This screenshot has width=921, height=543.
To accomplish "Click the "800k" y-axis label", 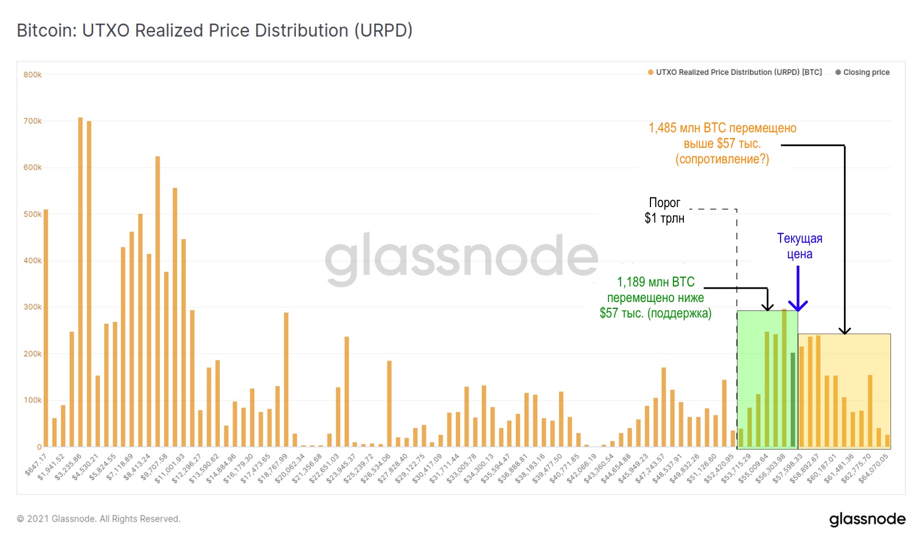I will [x=32, y=75].
